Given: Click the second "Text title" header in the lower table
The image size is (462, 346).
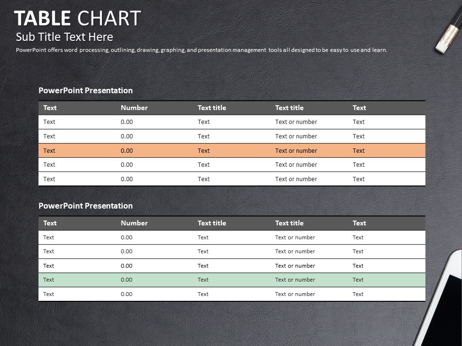Looking at the screenshot, I should click(289, 223).
